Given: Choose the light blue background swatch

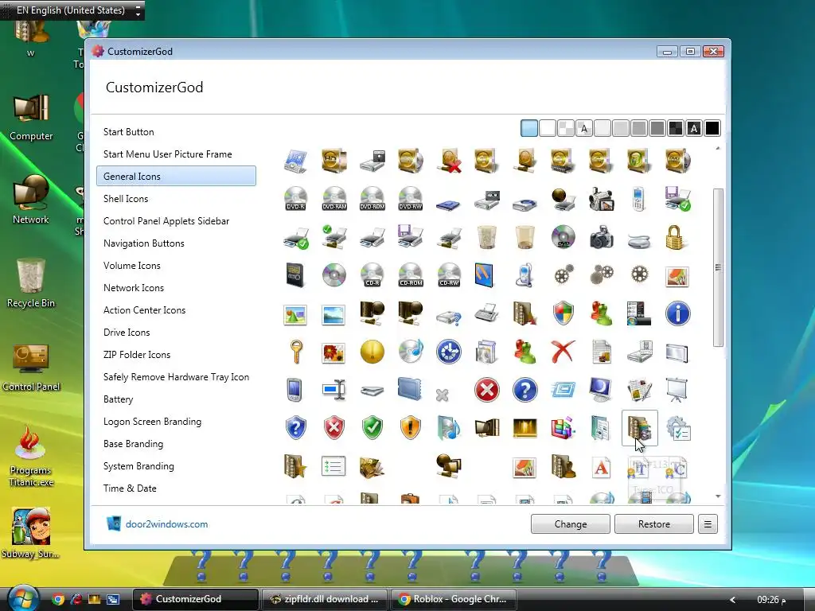Looking at the screenshot, I should pos(529,128).
